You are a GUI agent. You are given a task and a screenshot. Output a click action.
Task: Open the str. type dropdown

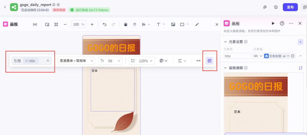coord(258,56)
